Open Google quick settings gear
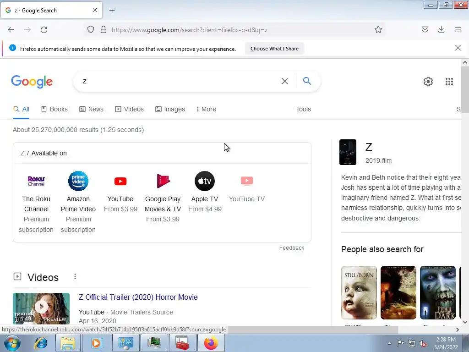This screenshot has width=469, height=352. tap(428, 82)
